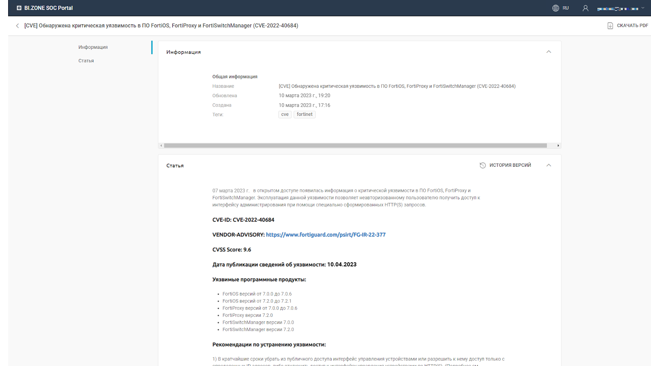Screen dimensions: 651x366
Task: Click the page title with CVE-2022-40684
Action: click(161, 26)
